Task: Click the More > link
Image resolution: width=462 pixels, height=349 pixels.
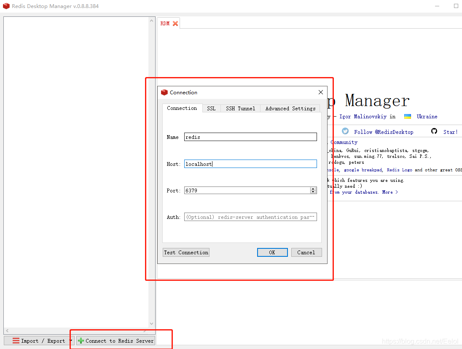Action: point(390,192)
